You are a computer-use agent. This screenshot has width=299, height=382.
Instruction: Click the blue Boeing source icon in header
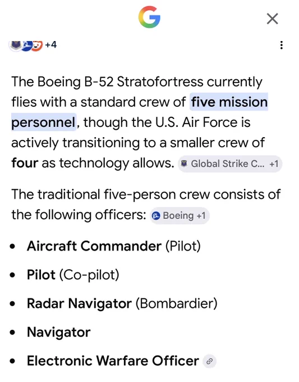26,46
